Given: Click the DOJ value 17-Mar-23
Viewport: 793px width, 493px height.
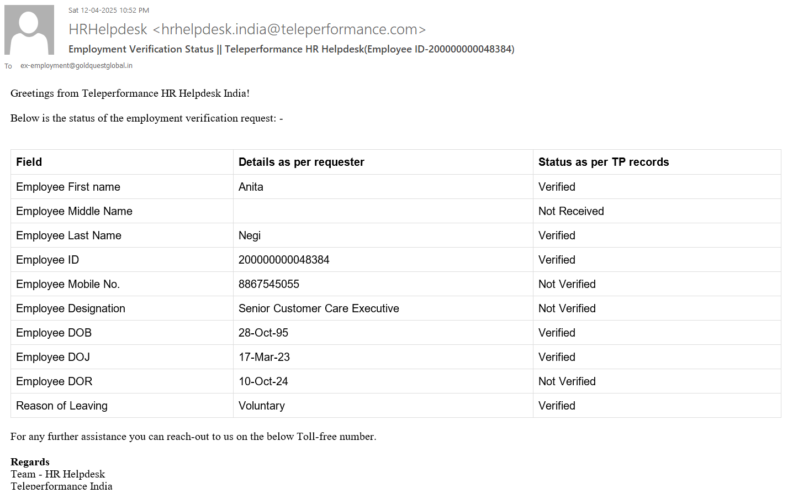Looking at the screenshot, I should pyautogui.click(x=264, y=357).
